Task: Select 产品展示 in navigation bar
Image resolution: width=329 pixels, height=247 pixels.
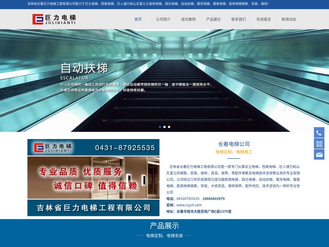Action: pyautogui.click(x=213, y=19)
